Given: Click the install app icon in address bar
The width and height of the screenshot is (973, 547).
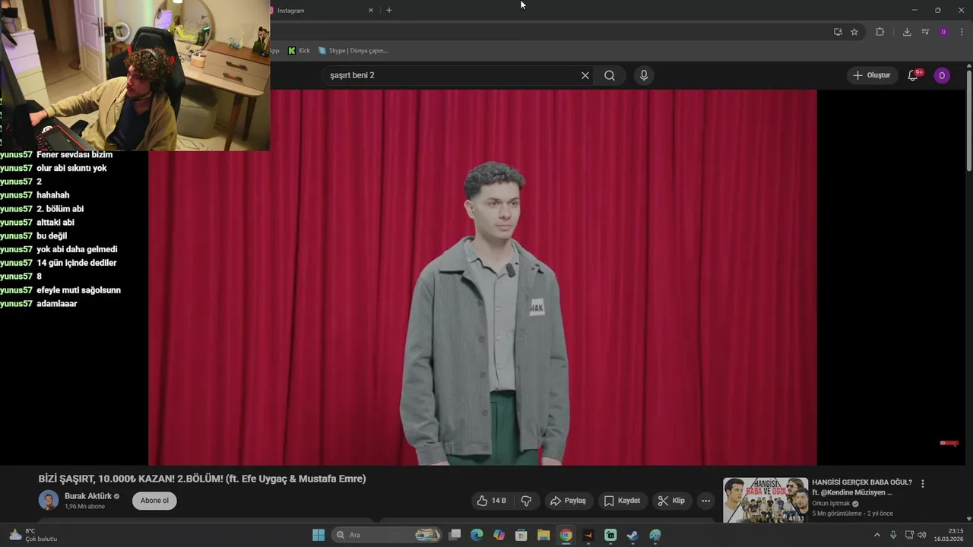Looking at the screenshot, I should [x=838, y=32].
